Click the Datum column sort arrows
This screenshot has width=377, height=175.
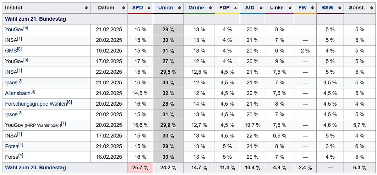pyautogui.click(x=123, y=8)
